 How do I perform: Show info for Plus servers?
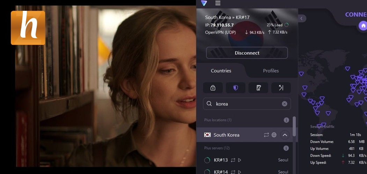point(286,148)
